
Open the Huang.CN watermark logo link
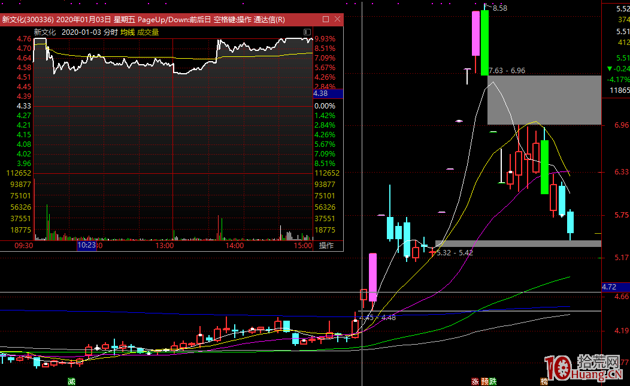point(586,369)
